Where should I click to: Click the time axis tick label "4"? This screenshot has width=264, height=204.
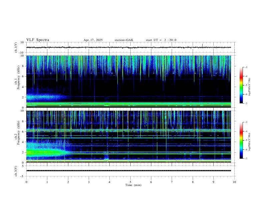[110, 182]
